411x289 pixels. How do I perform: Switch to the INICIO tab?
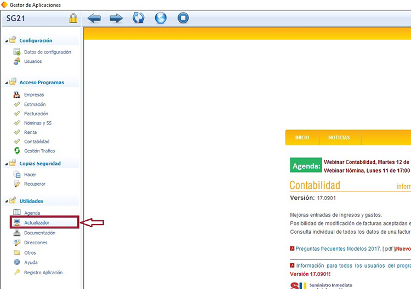point(302,138)
